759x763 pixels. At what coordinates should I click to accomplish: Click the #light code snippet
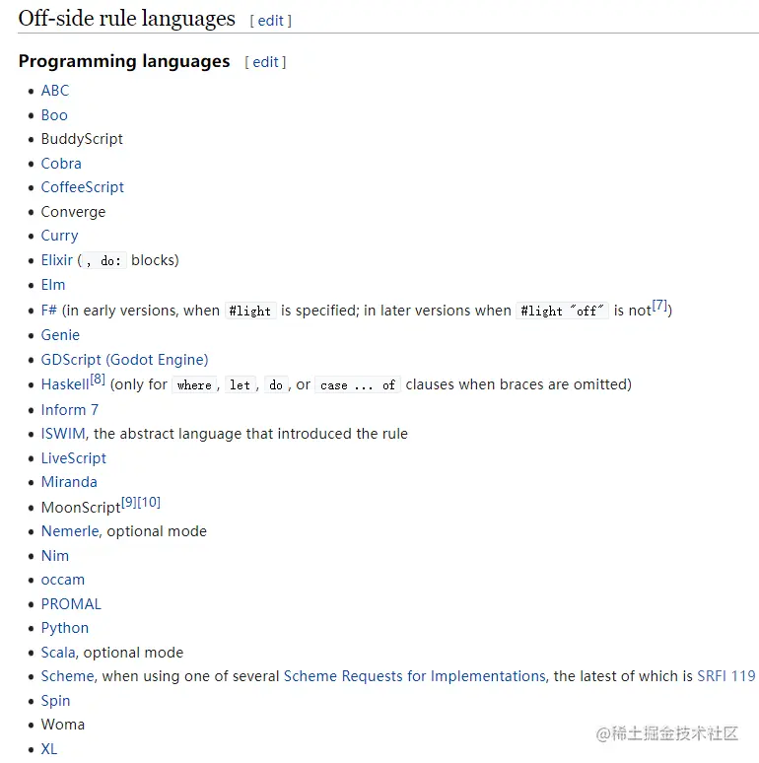click(250, 311)
